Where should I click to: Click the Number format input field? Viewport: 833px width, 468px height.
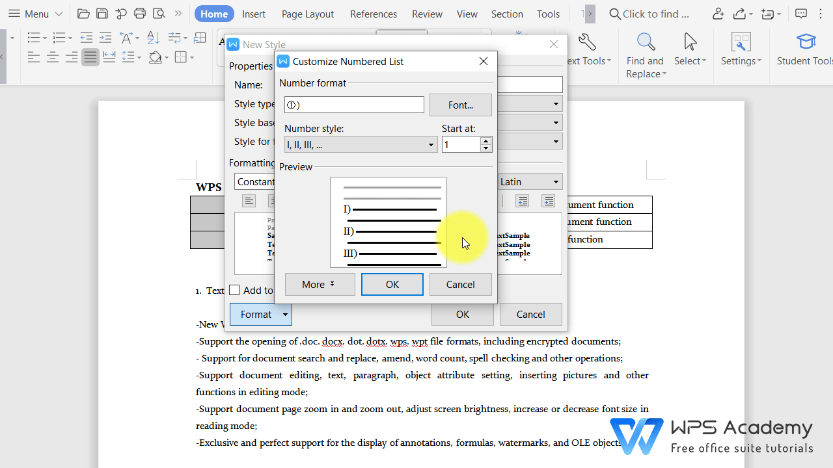pos(354,105)
